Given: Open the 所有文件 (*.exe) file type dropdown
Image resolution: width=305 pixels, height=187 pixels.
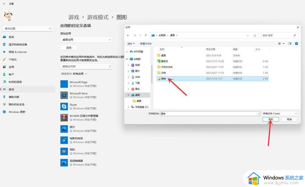Looking at the screenshot, I should (x=280, y=113).
